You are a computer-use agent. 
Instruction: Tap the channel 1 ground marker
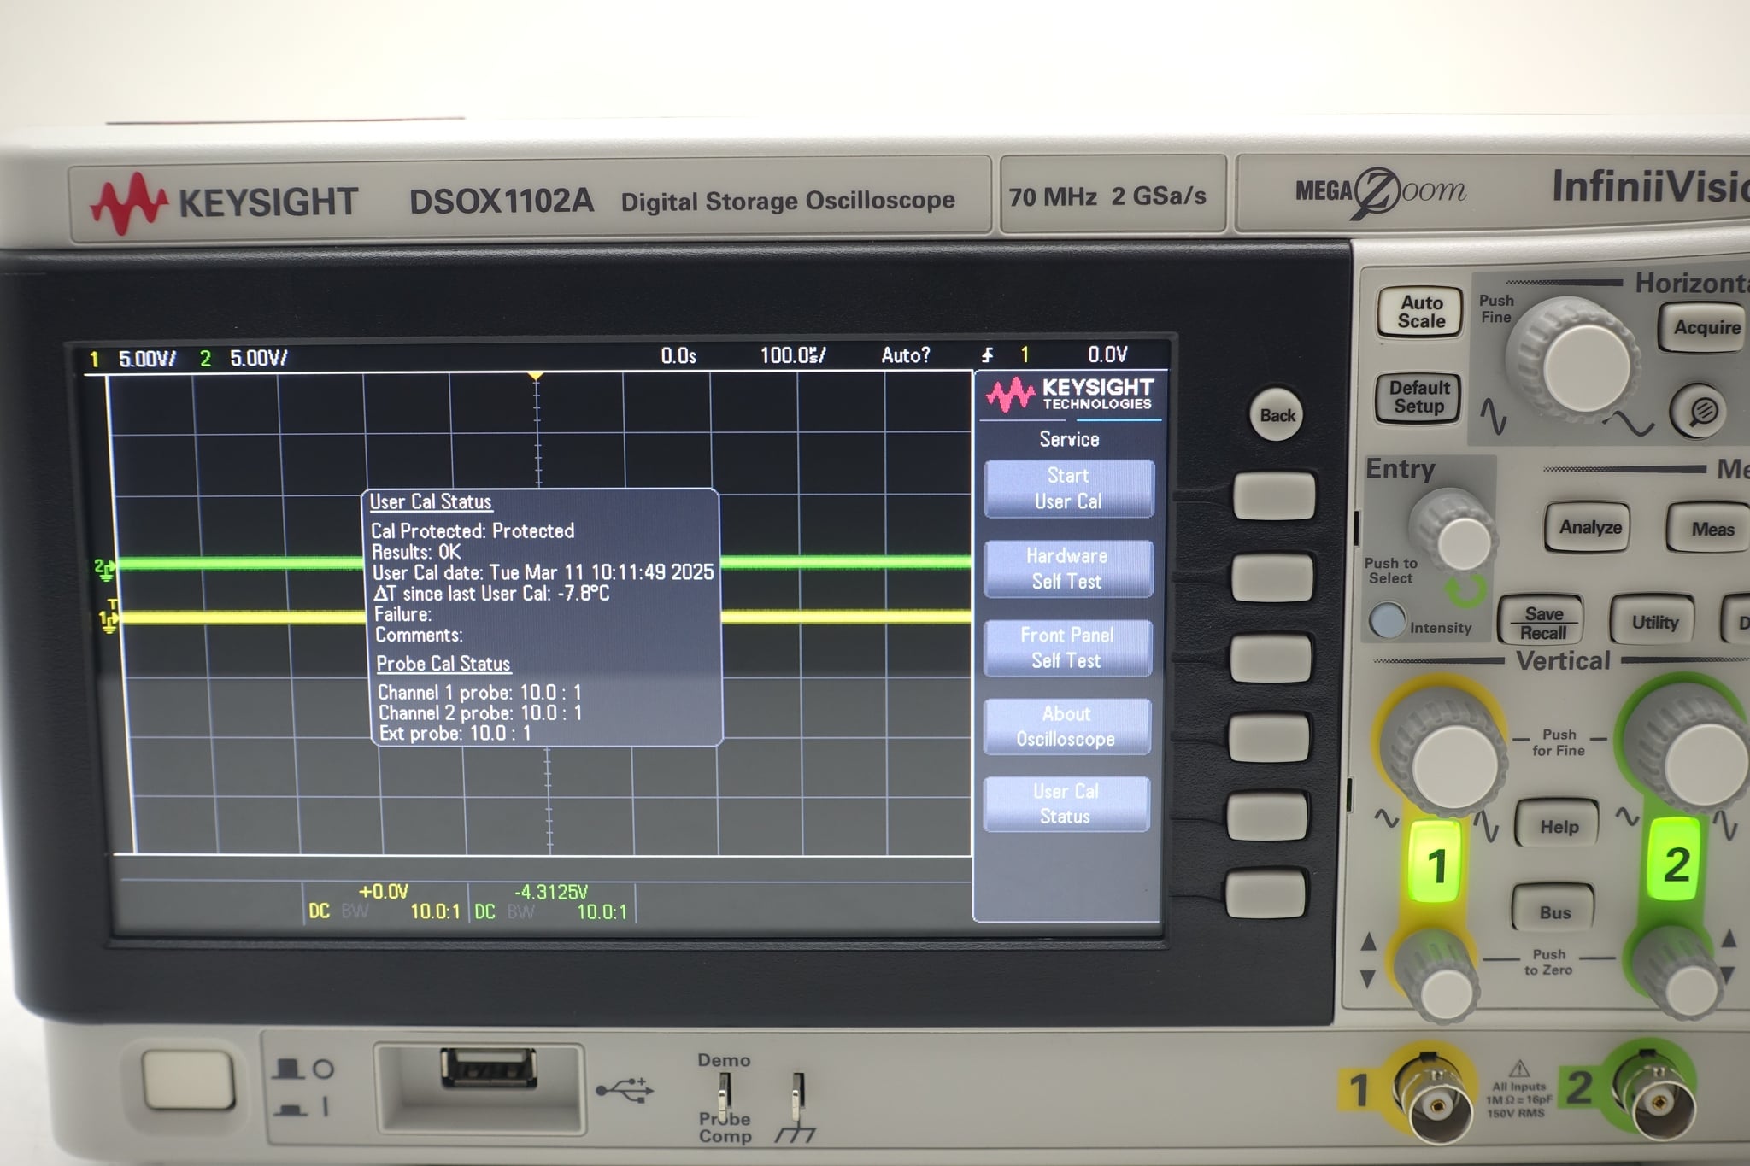[x=108, y=621]
